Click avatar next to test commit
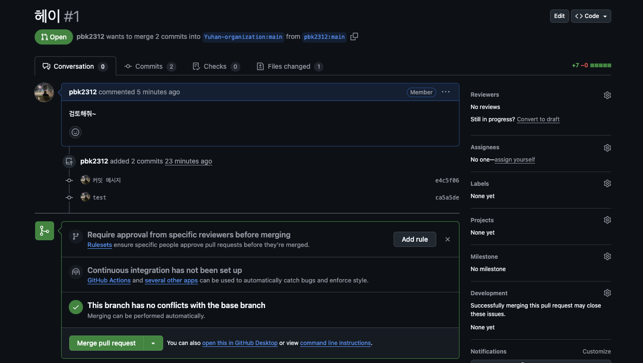The width and height of the screenshot is (643, 363). pyautogui.click(x=85, y=197)
